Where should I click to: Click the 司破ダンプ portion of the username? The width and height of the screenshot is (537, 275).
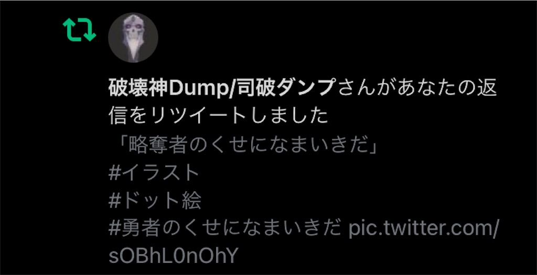pos(286,89)
